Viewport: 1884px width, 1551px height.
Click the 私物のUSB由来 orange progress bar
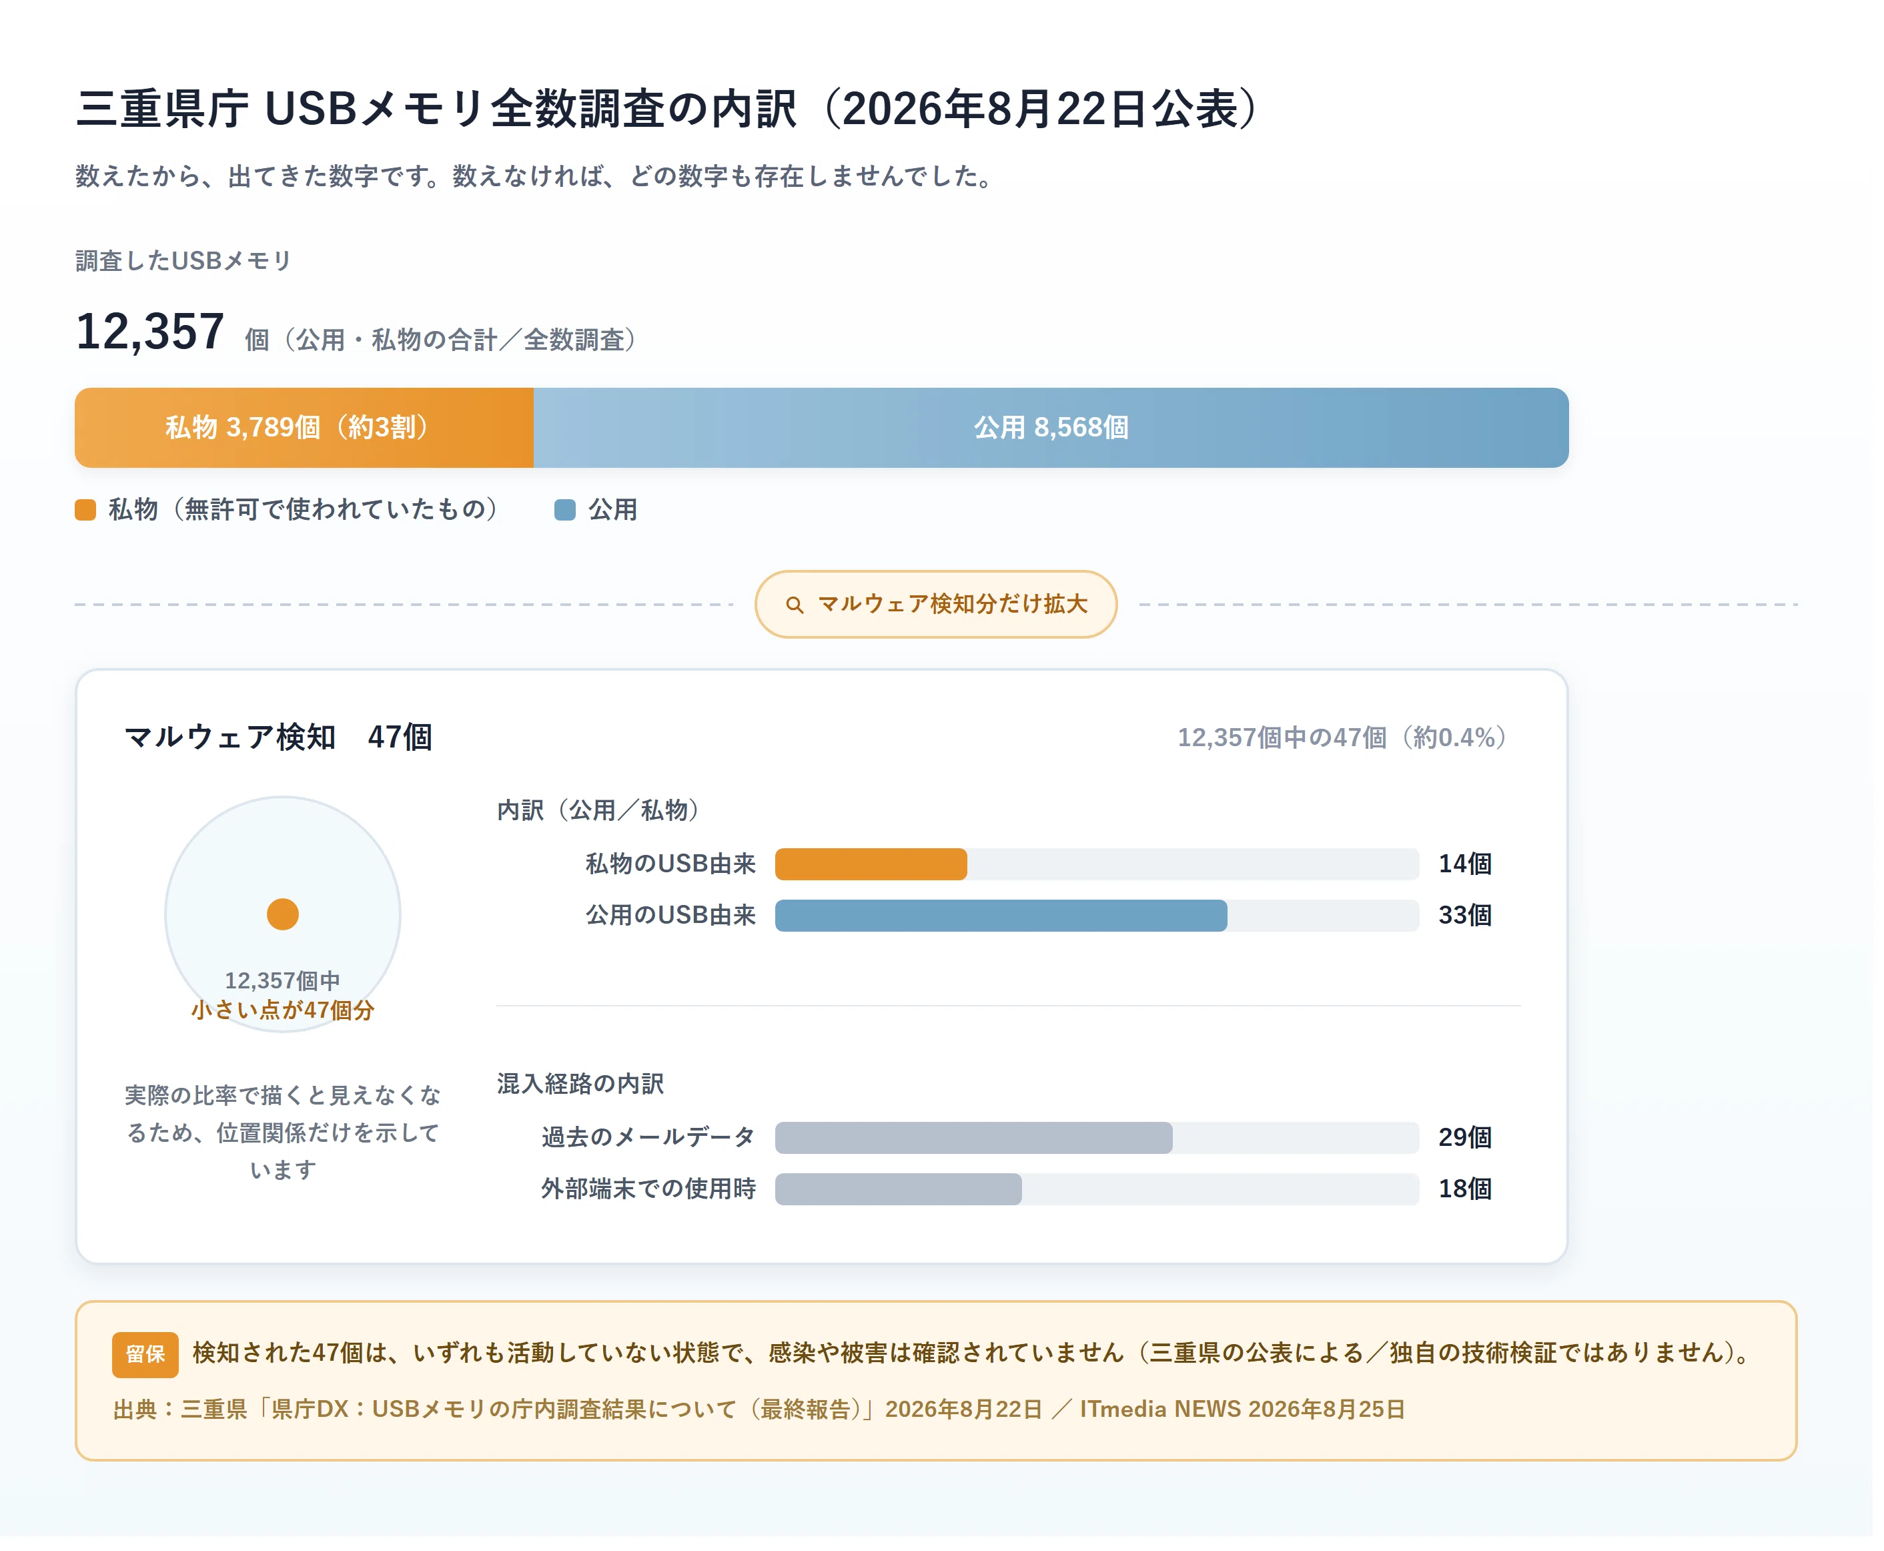click(871, 864)
